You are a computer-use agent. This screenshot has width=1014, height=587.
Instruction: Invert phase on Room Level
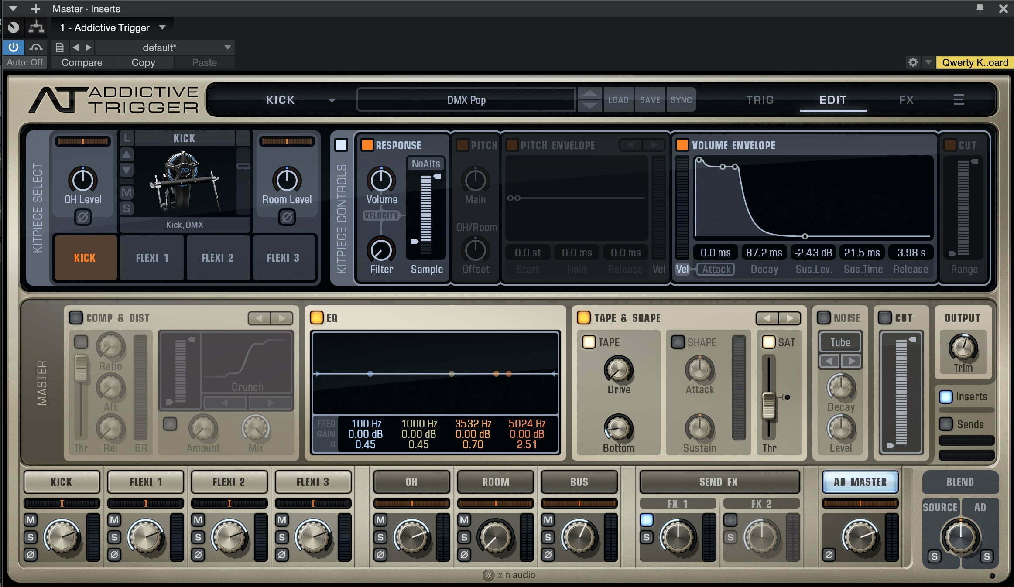click(x=287, y=217)
